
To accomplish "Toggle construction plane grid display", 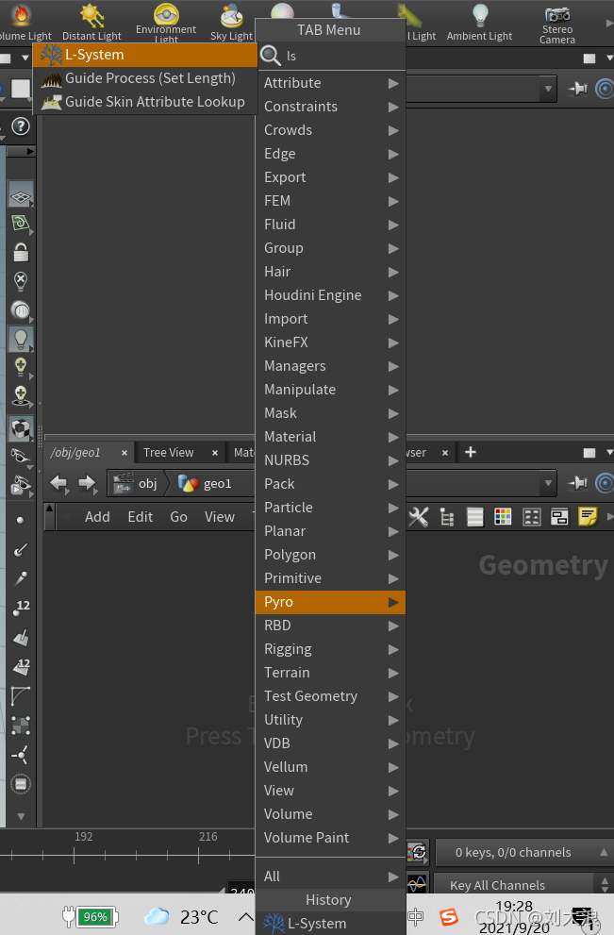I will click(x=21, y=196).
